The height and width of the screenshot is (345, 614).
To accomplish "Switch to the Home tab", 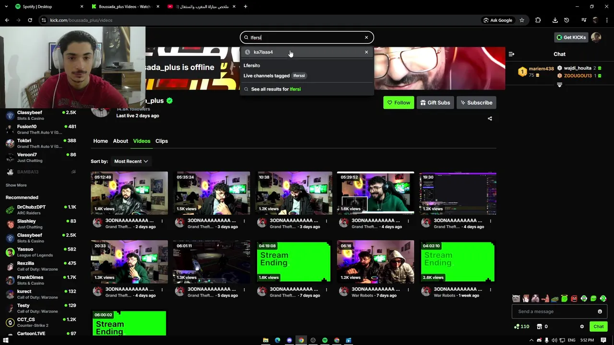I will click(100, 141).
